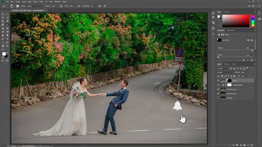Select the Crop tool
The width and height of the screenshot is (262, 147).
tap(3, 21)
